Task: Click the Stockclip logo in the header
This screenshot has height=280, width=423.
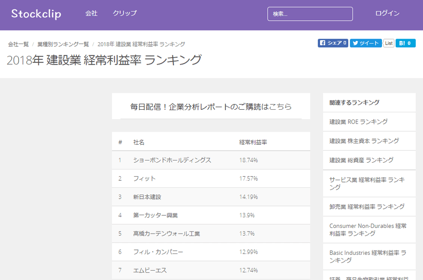Action: click(x=36, y=14)
